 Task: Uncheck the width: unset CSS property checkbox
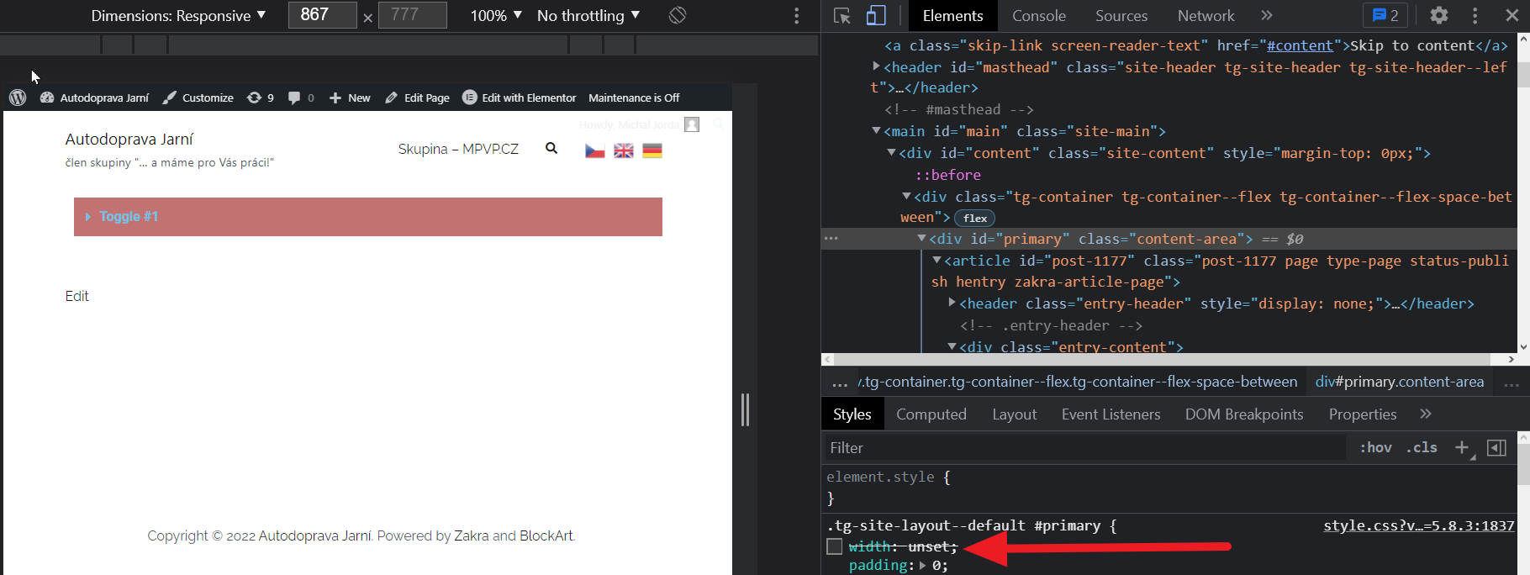click(x=834, y=546)
